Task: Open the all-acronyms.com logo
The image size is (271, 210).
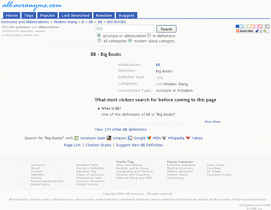Action: pyautogui.click(x=32, y=6)
